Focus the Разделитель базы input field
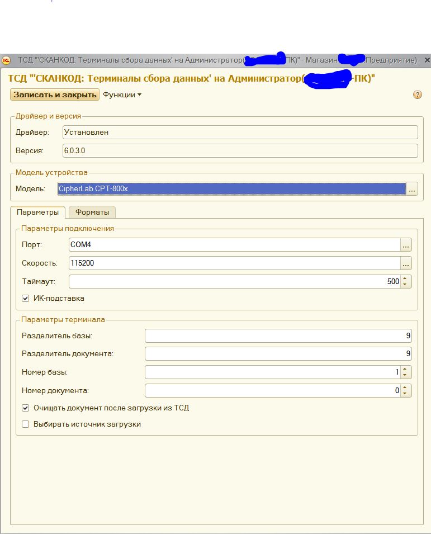 click(278, 336)
